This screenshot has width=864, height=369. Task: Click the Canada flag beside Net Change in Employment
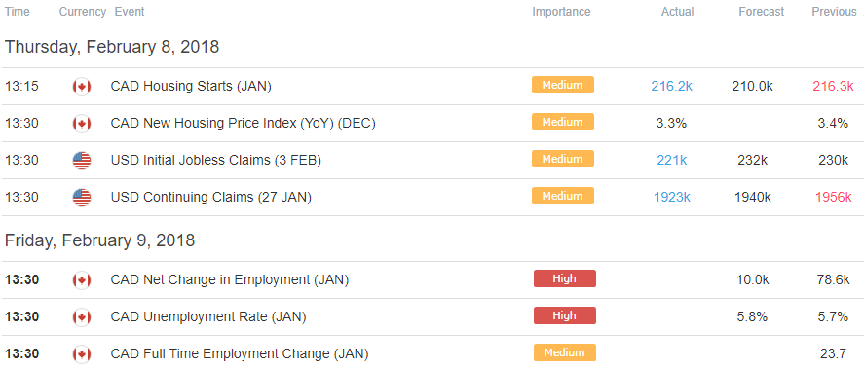(82, 280)
